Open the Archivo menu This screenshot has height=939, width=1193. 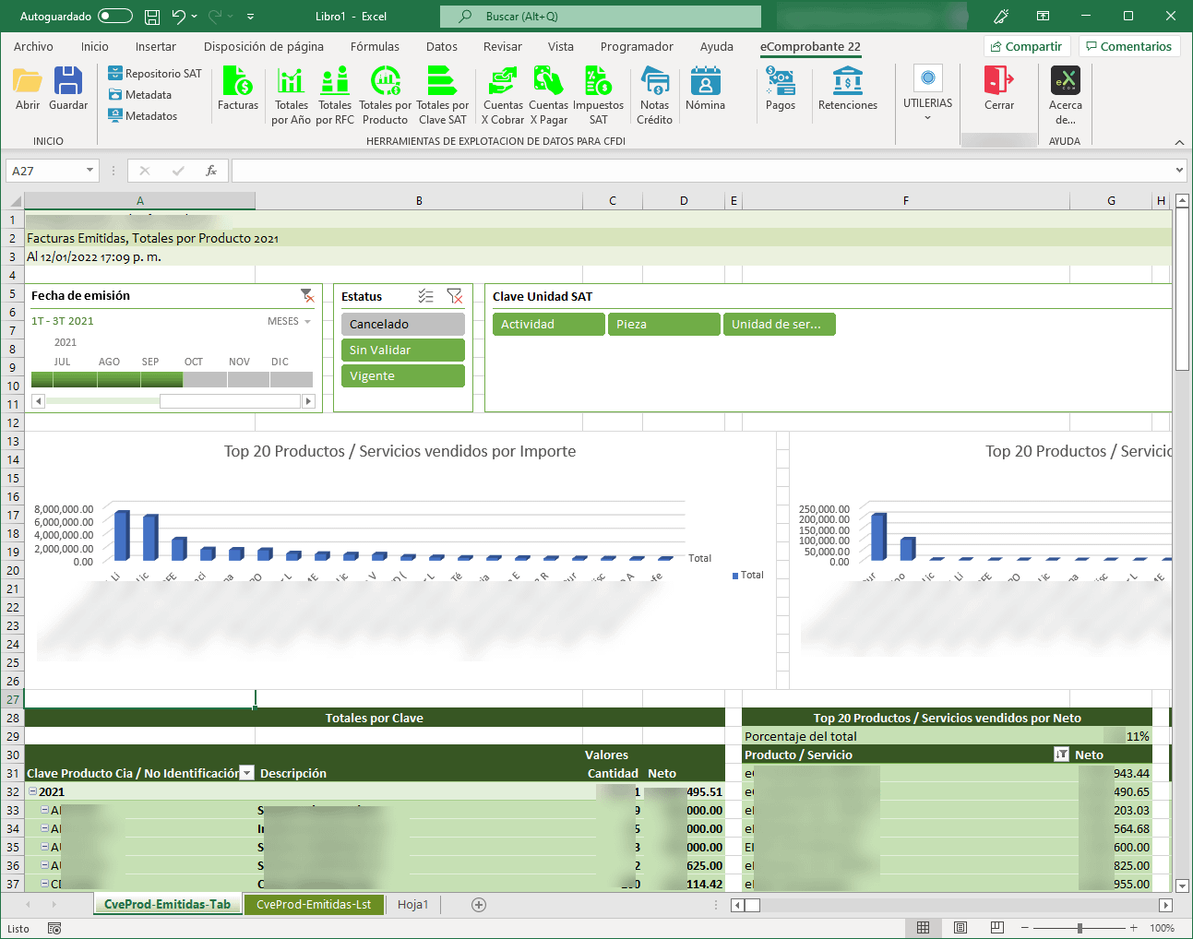tap(33, 47)
